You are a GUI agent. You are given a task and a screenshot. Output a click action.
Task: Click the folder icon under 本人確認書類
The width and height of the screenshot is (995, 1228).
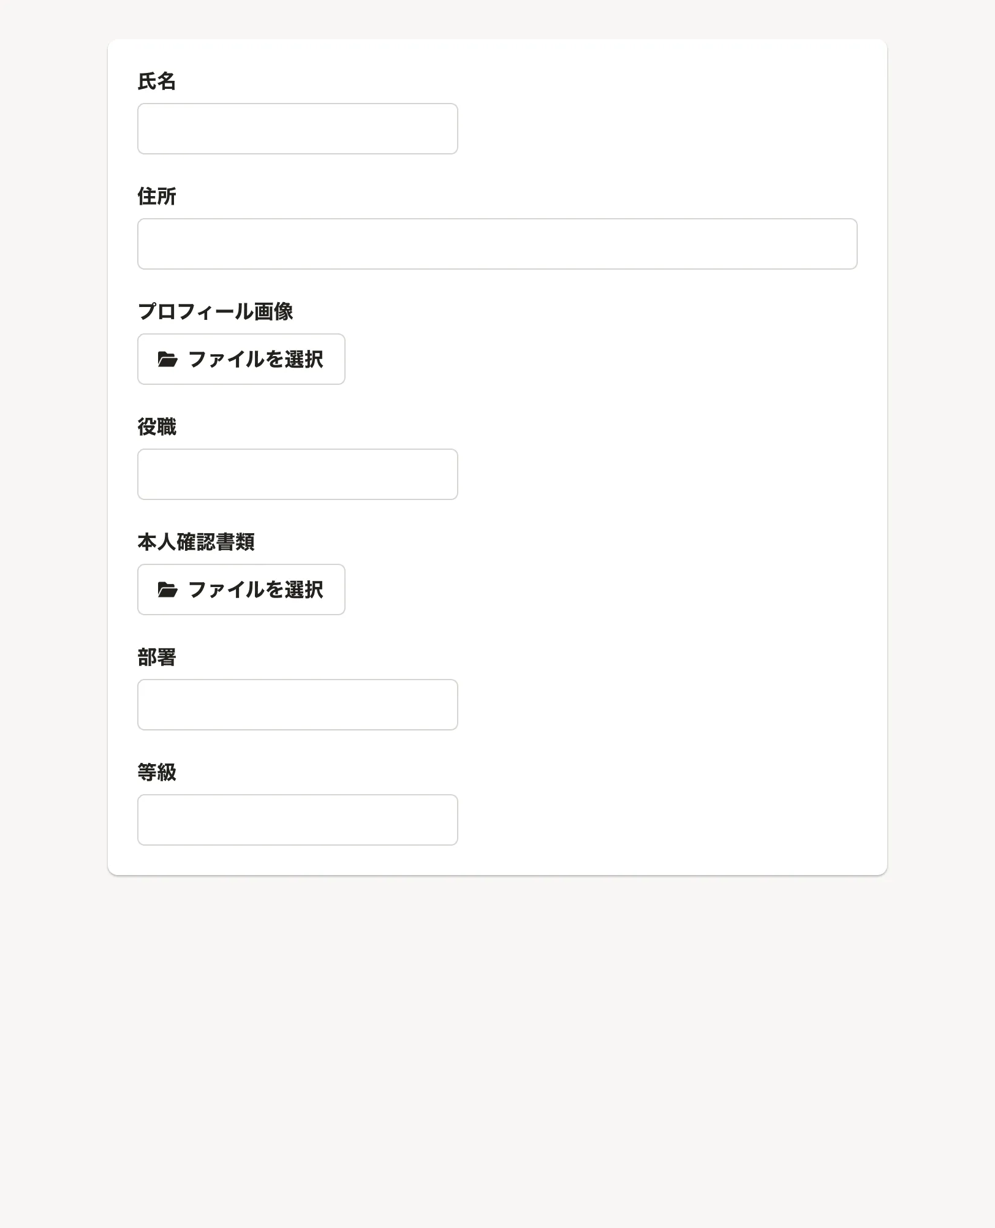[x=167, y=590]
